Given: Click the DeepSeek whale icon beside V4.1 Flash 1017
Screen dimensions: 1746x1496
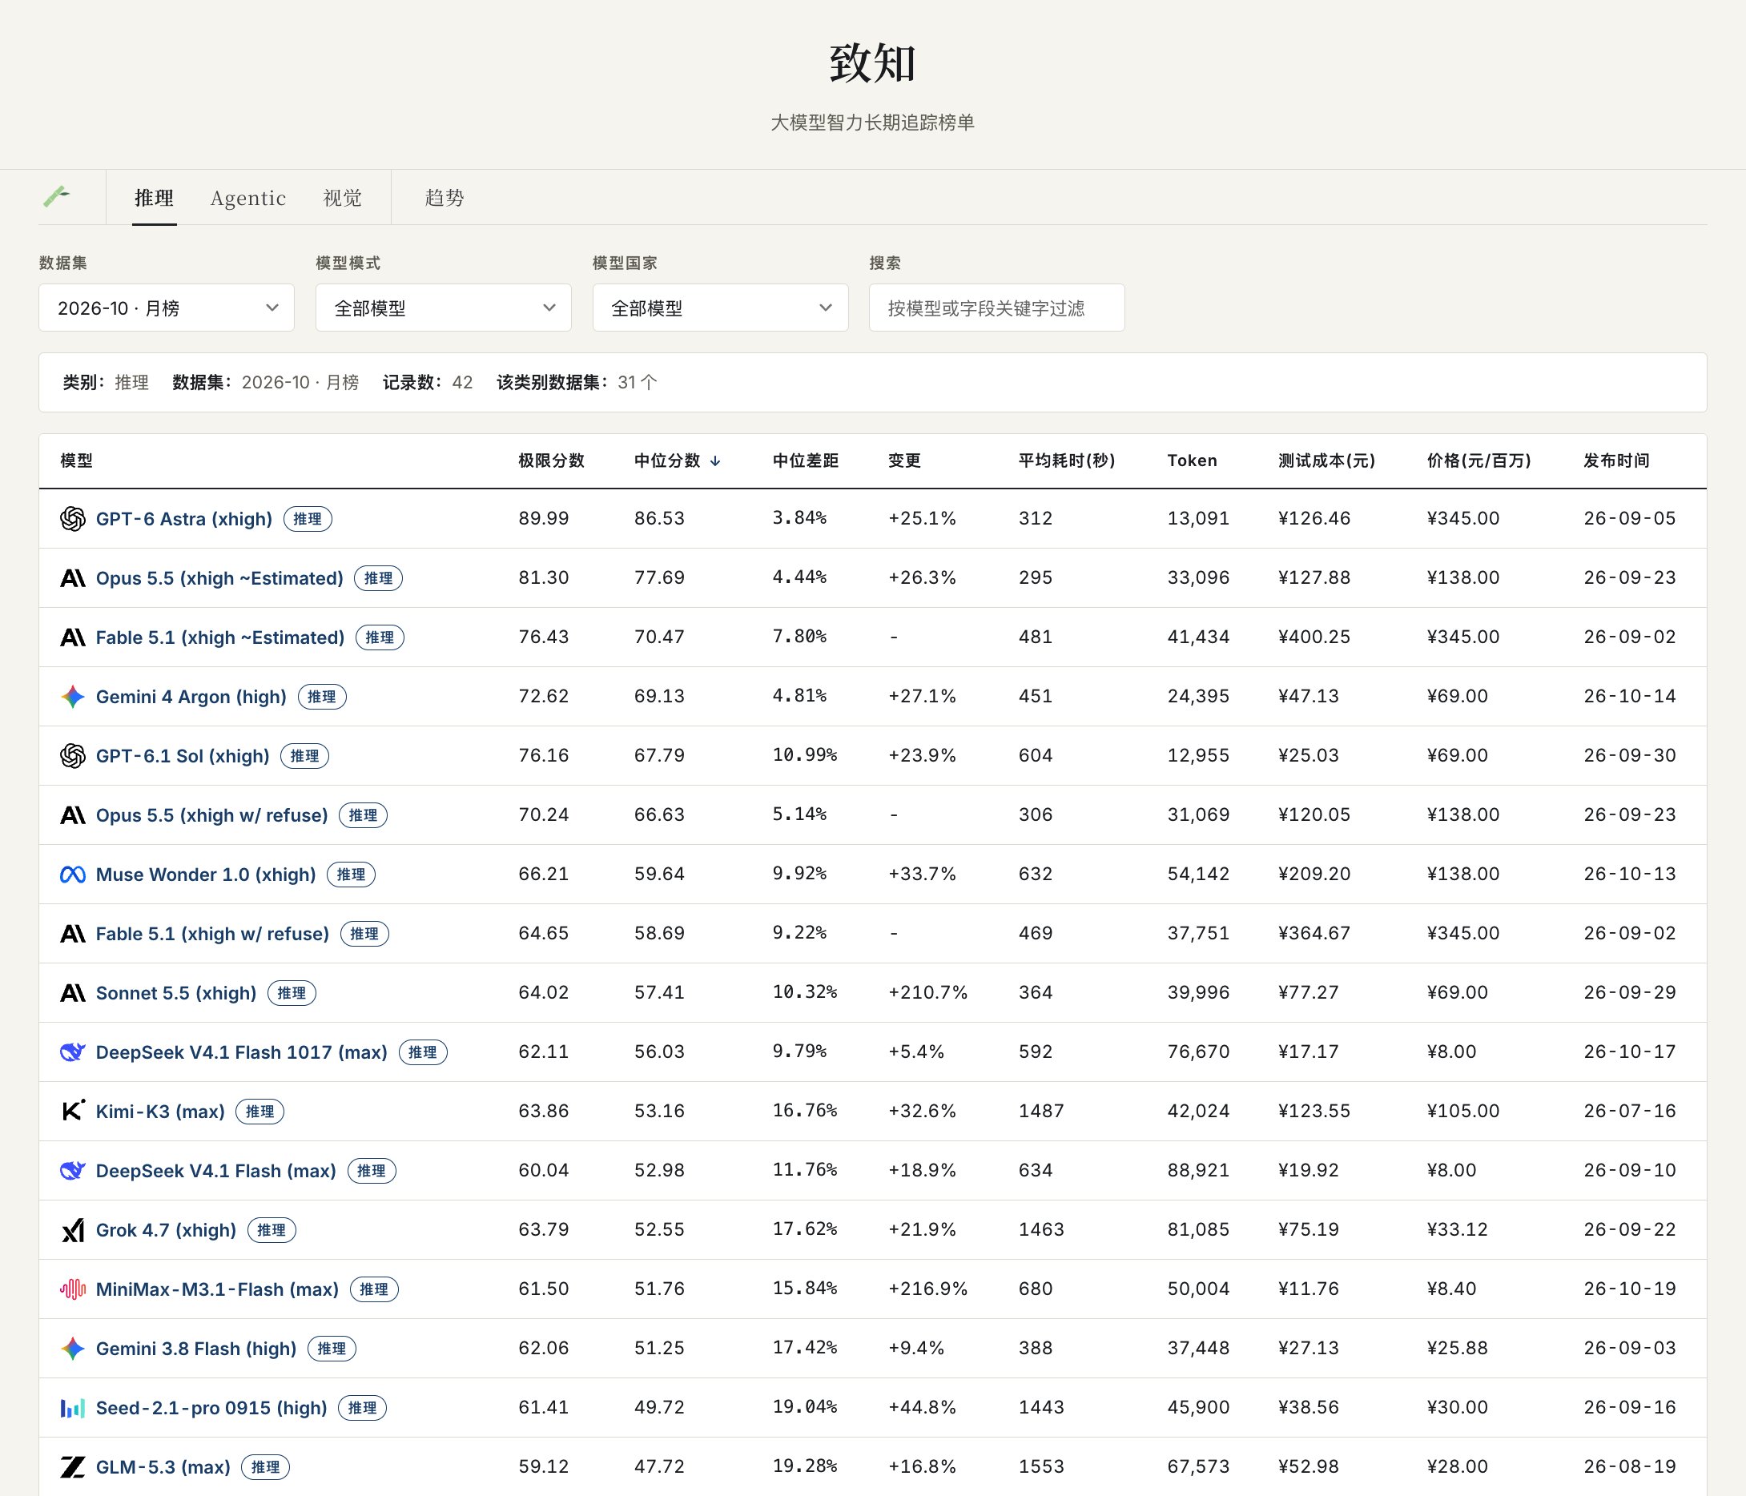Looking at the screenshot, I should click(x=74, y=1052).
